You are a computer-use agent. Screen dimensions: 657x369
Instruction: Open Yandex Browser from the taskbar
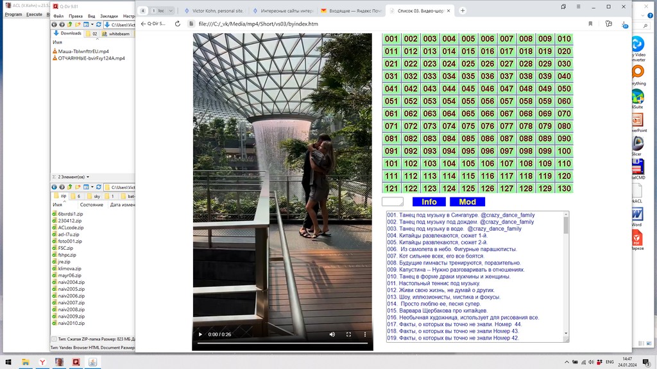coord(42,362)
